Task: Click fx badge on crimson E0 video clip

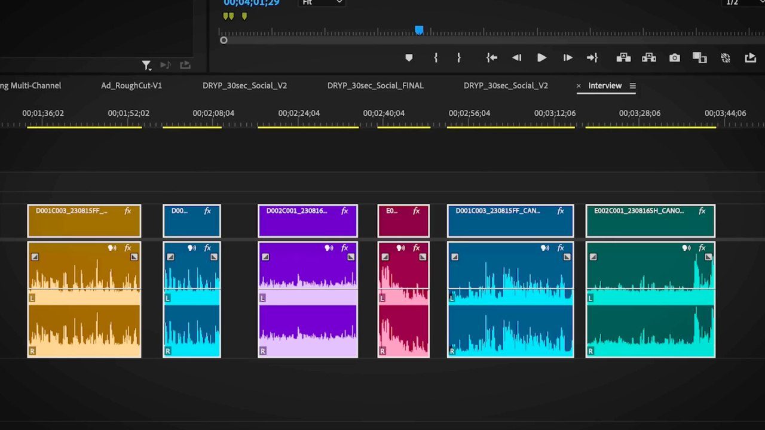Action: (417, 211)
